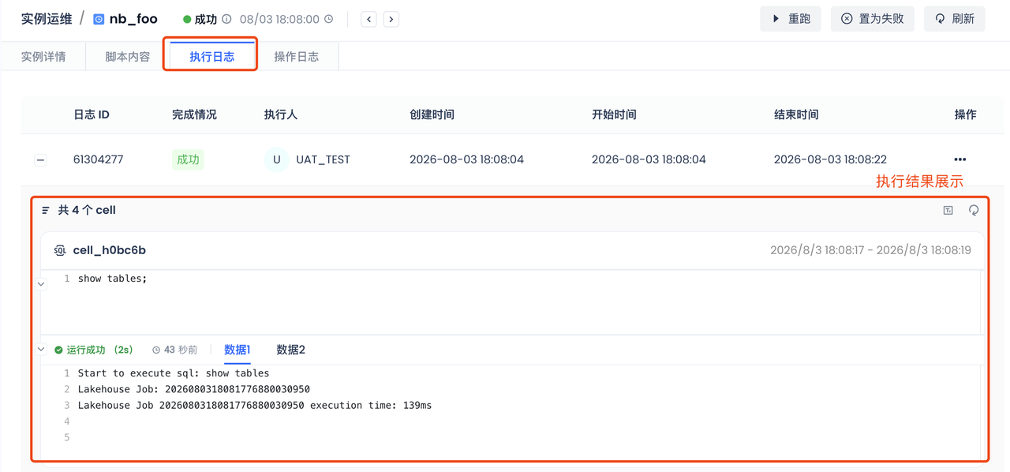Click the 日志 ID column header
The image size is (1010, 472).
[x=92, y=114]
